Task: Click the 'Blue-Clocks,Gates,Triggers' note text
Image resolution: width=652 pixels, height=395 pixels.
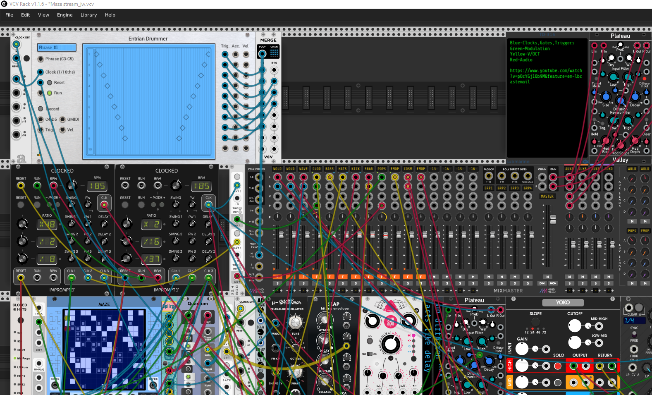Action: click(542, 43)
